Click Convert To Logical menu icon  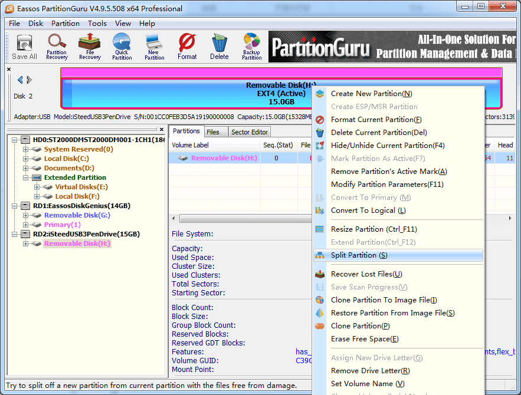pos(320,210)
